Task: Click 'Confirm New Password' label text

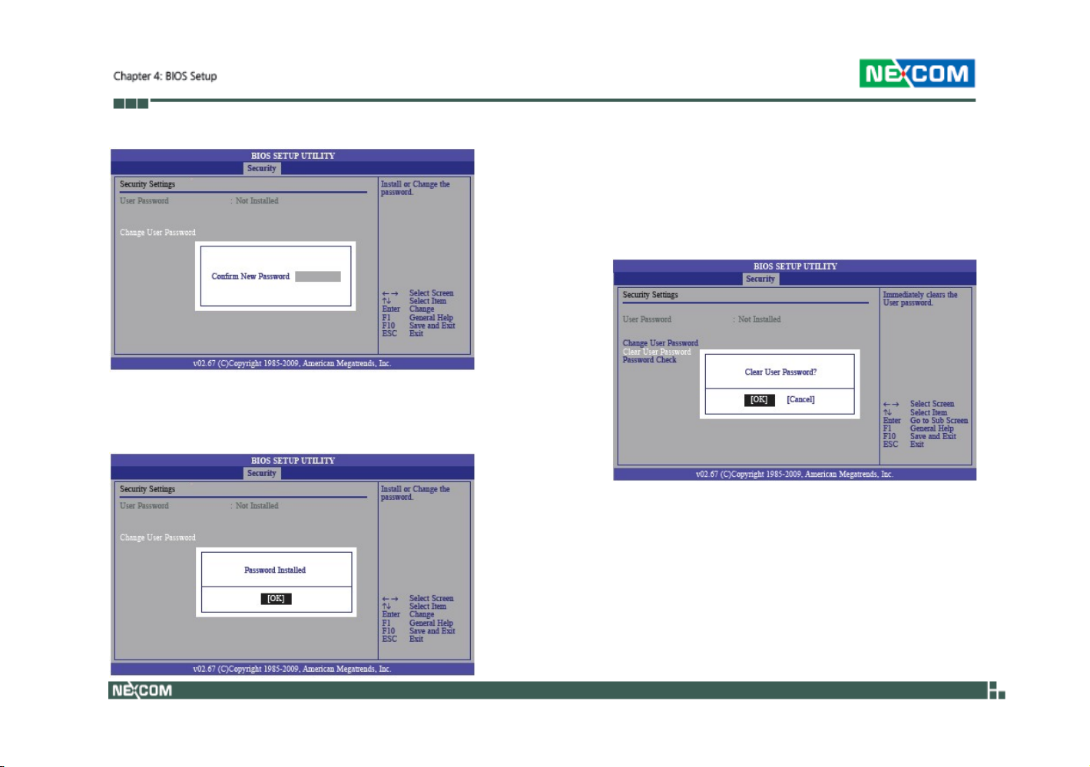Action: pos(250,276)
